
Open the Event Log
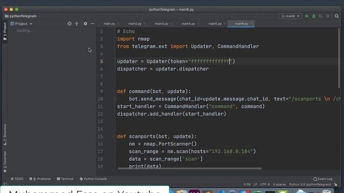point(322,179)
